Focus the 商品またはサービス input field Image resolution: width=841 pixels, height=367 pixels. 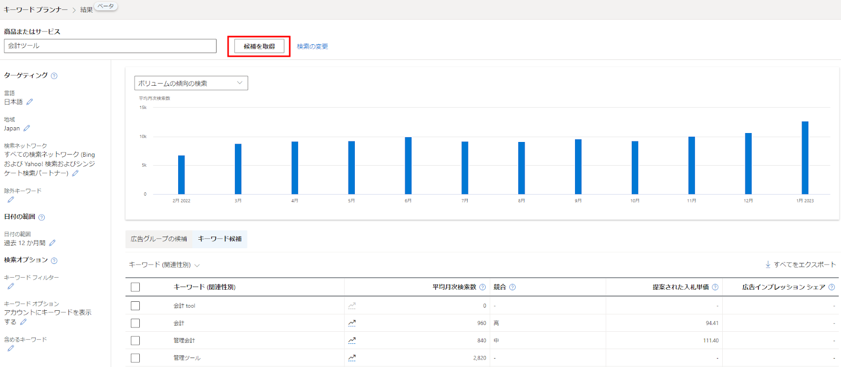[x=110, y=46]
